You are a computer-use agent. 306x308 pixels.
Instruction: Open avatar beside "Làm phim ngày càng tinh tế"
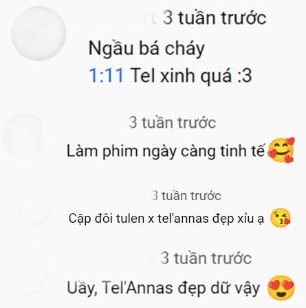[x=23, y=135]
